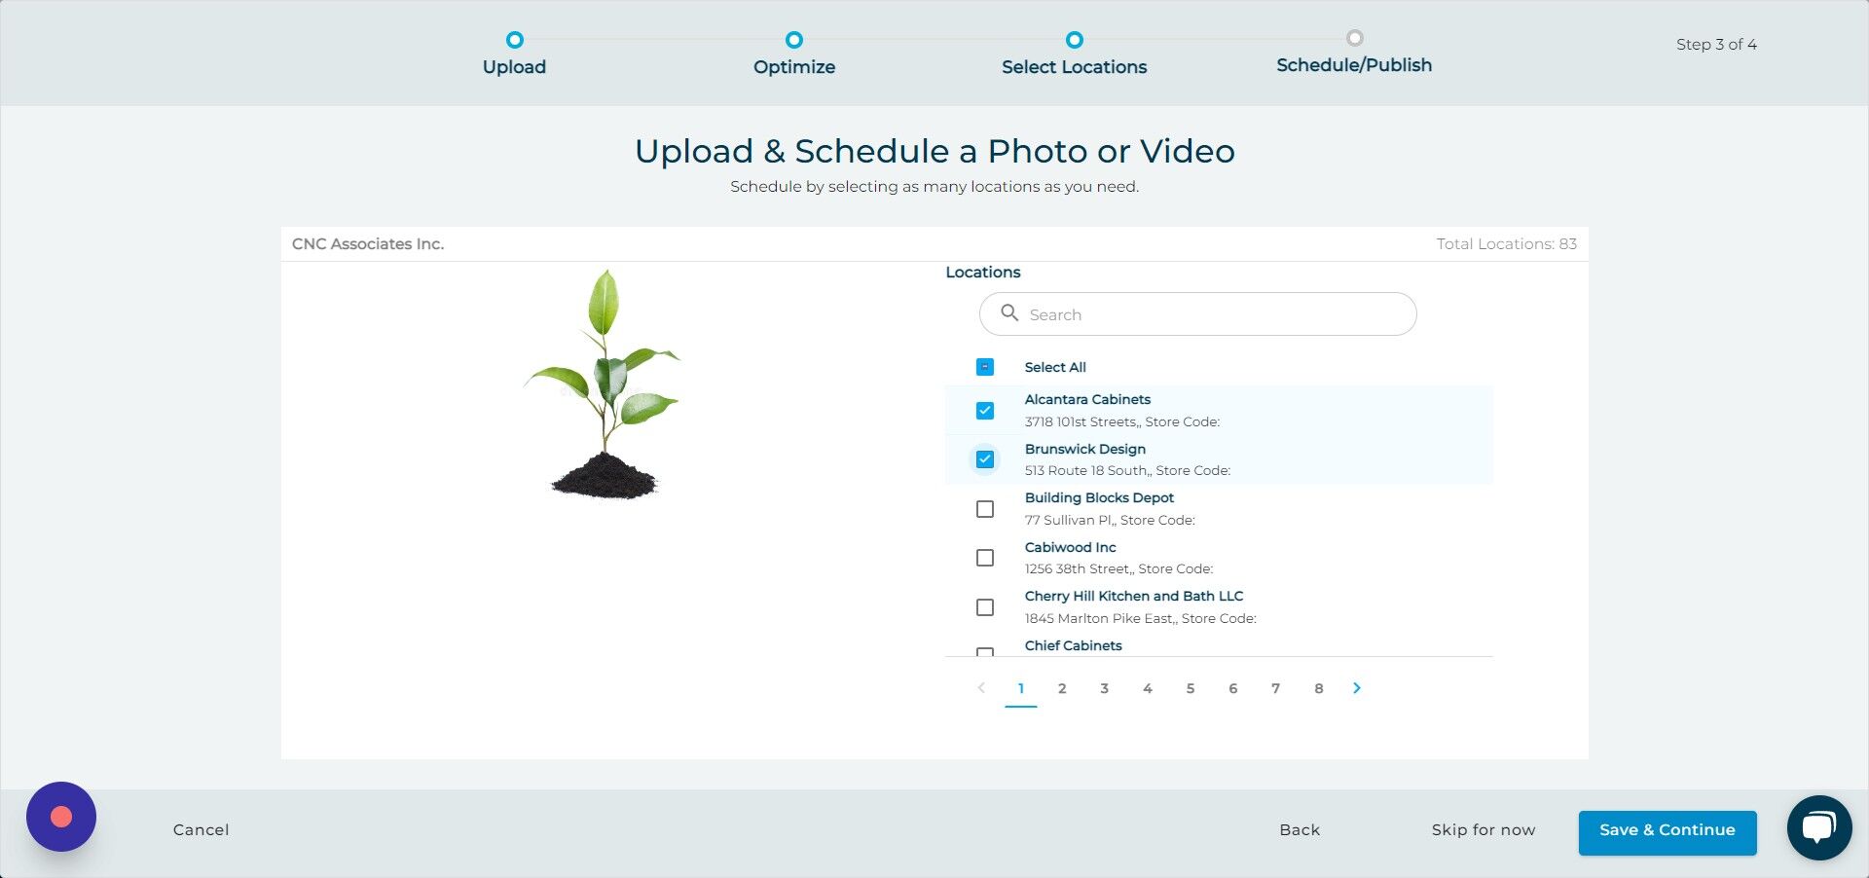Click the search magnifier icon
This screenshot has height=878, width=1869.
coord(1009,313)
